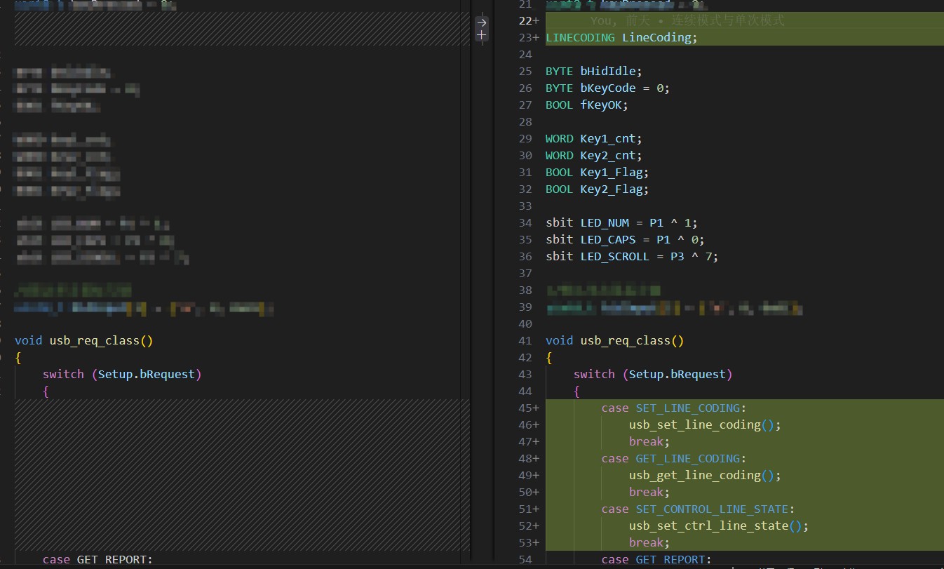
Task: Click 'case GET_REPORT:' in original editor
Action: pos(97,560)
